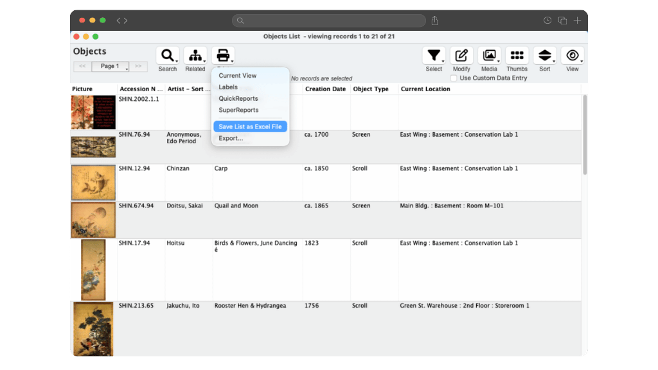Click title Rooster Hen & Hydrangea
Viewport: 658px width, 370px height.
[250, 306]
